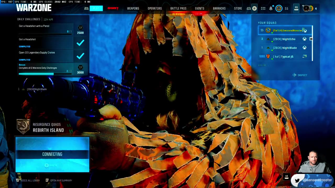Open the round hamburger menu icon
The image size is (335, 188).
(x=254, y=8)
